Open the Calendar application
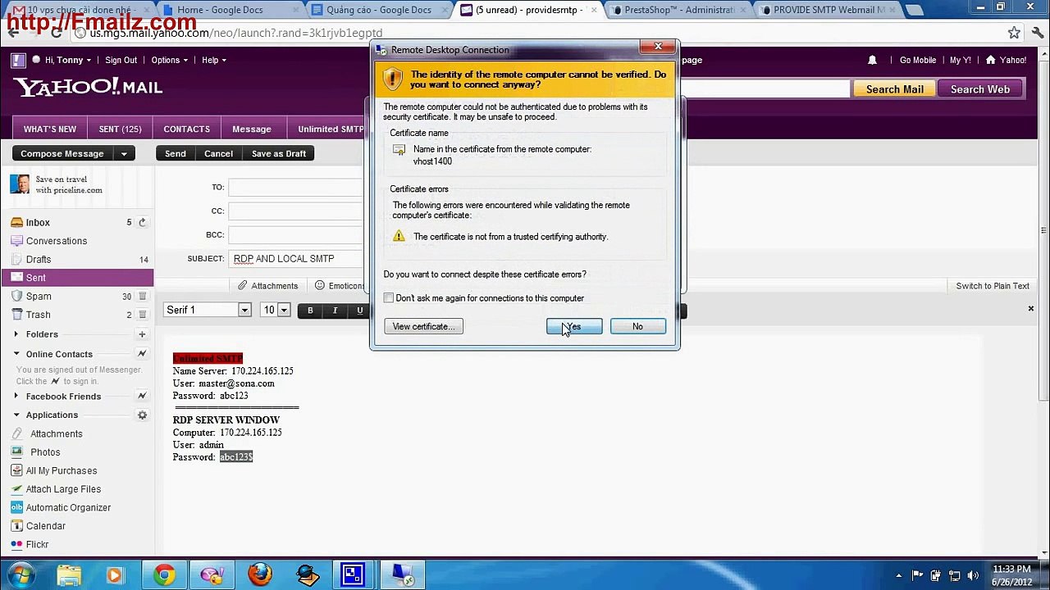Viewport: 1050px width, 590px height. [45, 526]
